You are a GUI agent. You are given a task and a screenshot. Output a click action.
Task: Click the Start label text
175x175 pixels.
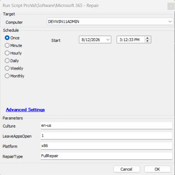pos(56,40)
